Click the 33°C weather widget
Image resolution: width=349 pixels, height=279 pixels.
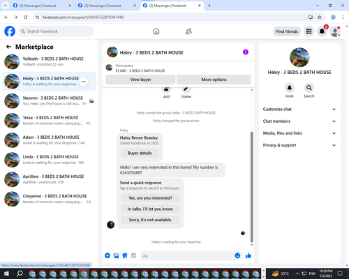281,273
